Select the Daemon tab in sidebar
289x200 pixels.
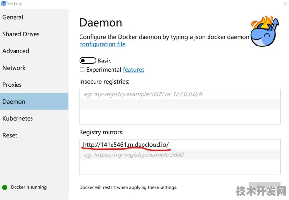point(34,102)
